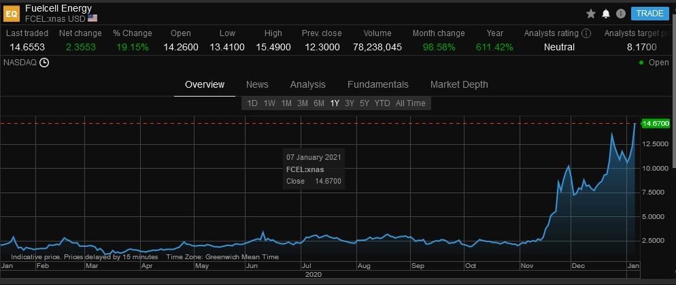Select the 6M chart range
Screen dimensions: 676x285
319,103
